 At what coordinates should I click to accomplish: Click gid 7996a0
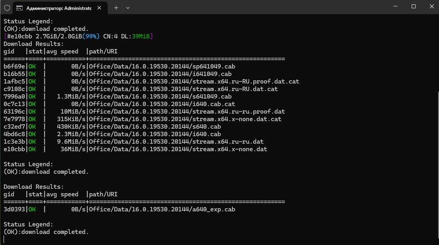(x=14, y=97)
